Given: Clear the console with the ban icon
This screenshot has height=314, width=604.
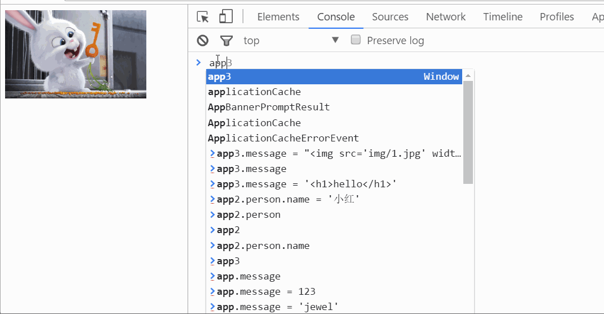Looking at the screenshot, I should [x=203, y=40].
